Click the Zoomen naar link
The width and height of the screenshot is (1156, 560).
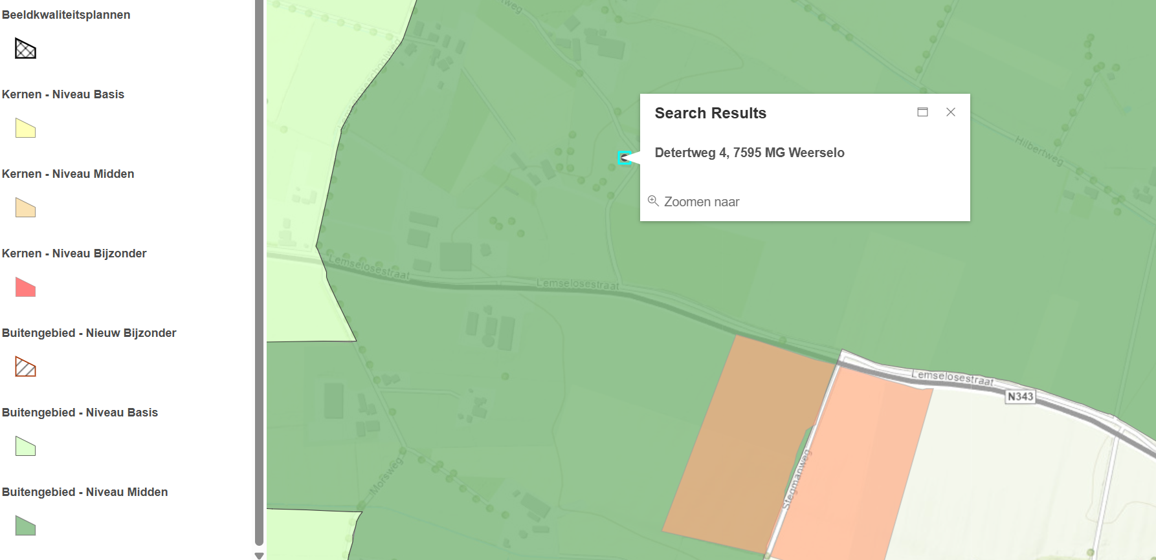tap(702, 202)
